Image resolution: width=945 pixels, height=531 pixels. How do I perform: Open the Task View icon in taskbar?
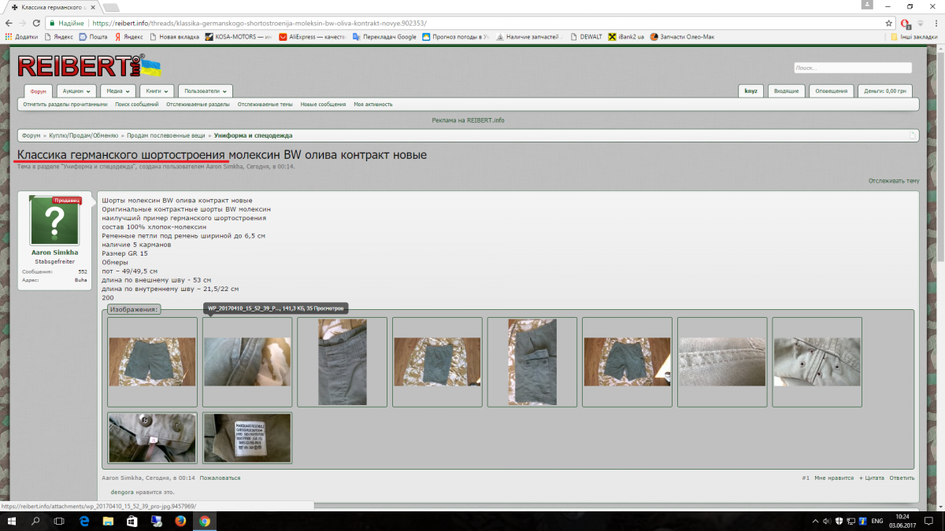59,521
